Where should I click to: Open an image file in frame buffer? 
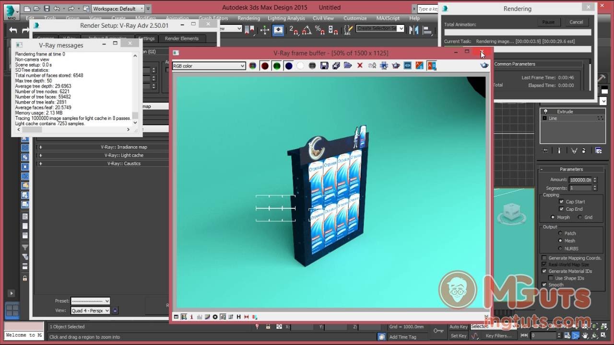pyautogui.click(x=348, y=66)
